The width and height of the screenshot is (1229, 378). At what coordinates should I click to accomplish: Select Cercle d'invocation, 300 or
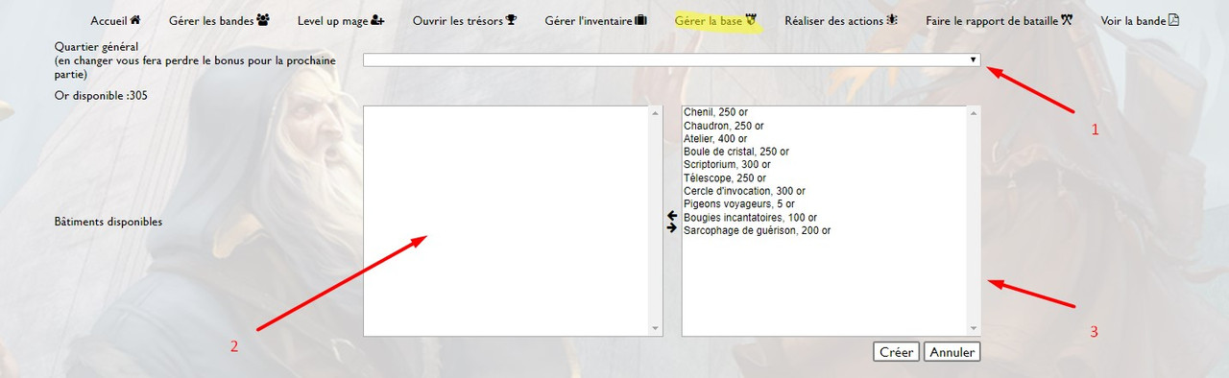[x=744, y=191]
